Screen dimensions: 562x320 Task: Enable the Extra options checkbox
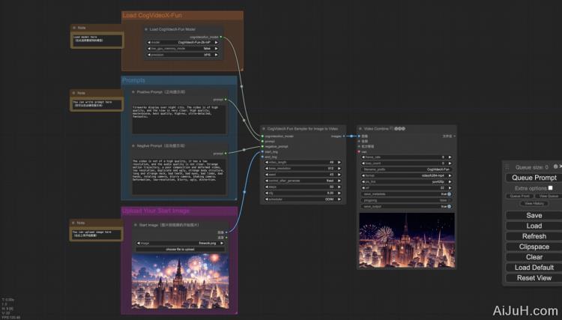click(x=550, y=187)
